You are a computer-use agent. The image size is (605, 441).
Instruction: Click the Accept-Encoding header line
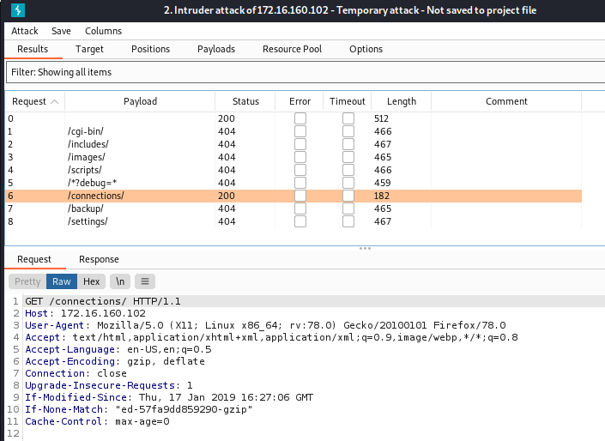pos(115,361)
